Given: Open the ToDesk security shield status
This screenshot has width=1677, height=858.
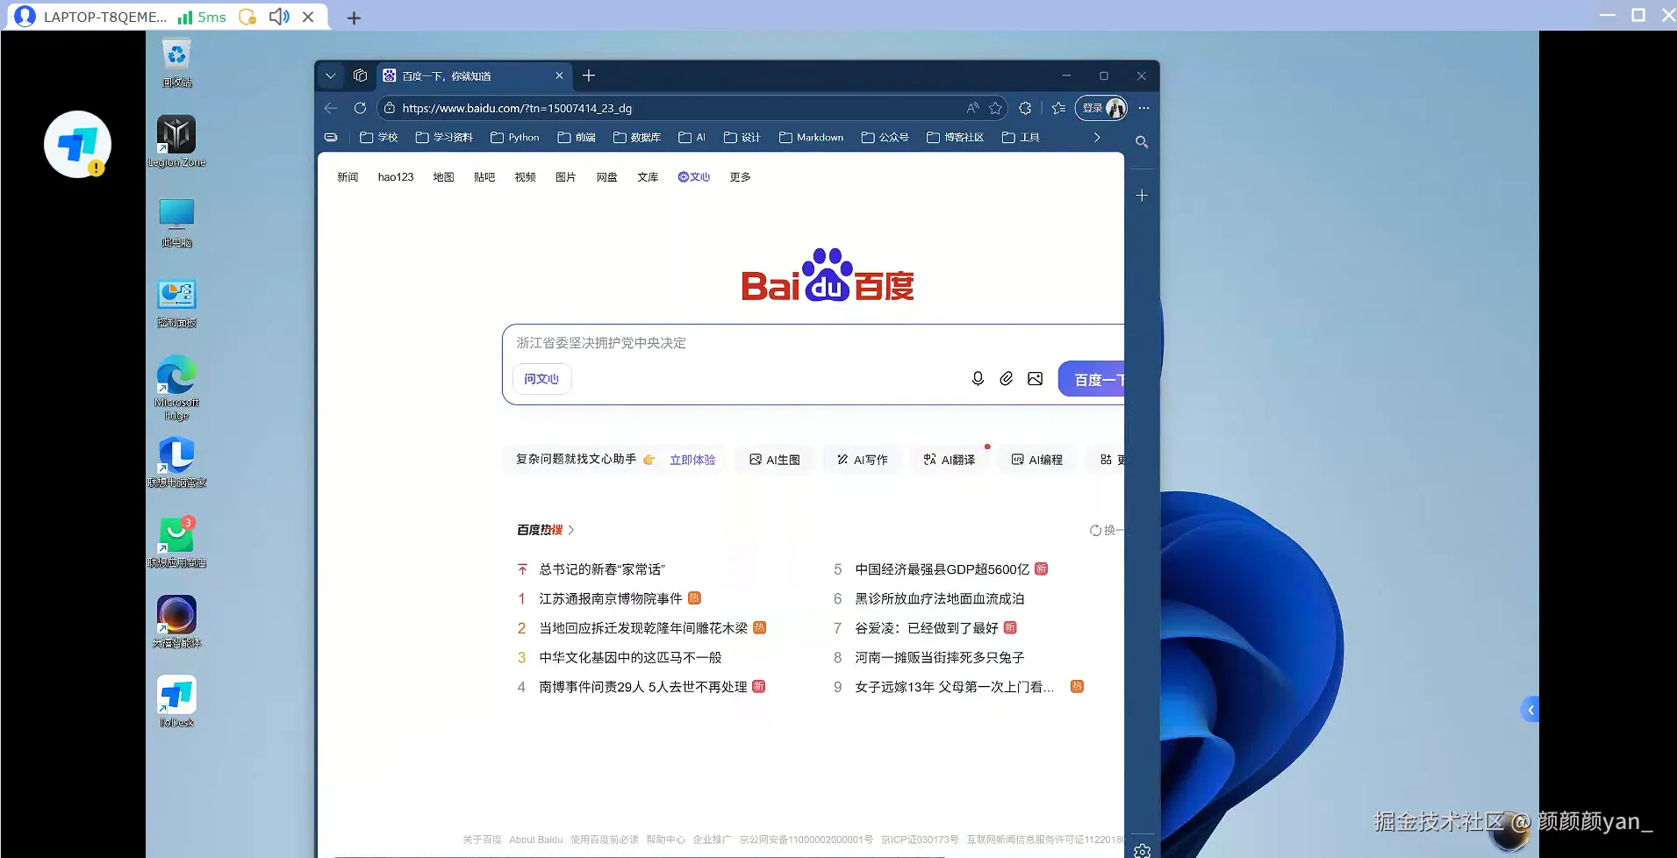Looking at the screenshot, I should 248,17.
